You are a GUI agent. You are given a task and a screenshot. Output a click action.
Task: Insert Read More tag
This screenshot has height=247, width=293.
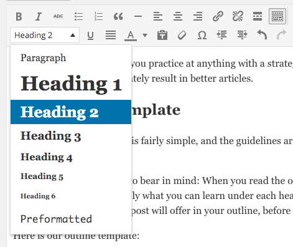pos(258,16)
